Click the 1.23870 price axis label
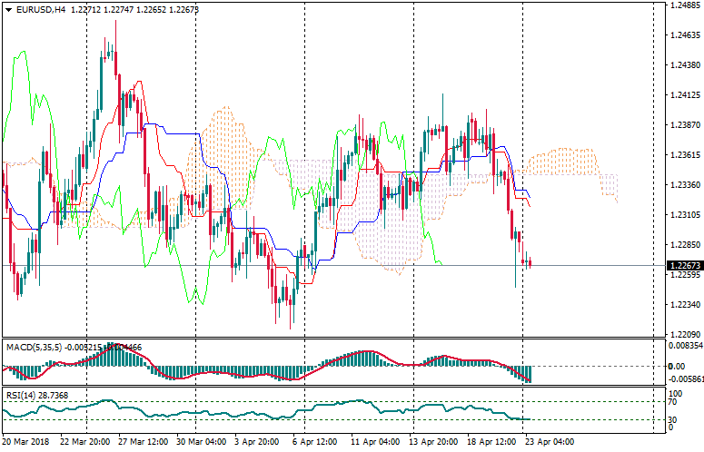Viewport: 704px width, 452px height. coord(684,124)
